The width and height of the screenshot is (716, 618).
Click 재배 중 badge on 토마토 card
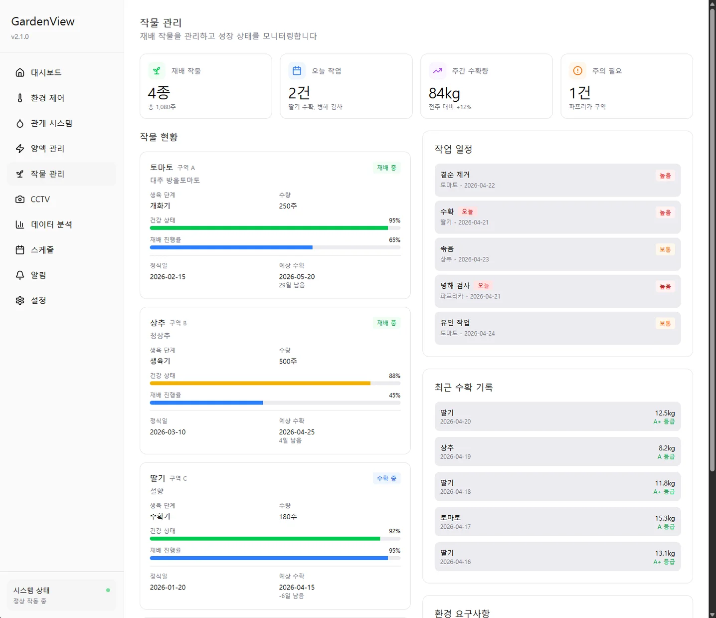(386, 168)
